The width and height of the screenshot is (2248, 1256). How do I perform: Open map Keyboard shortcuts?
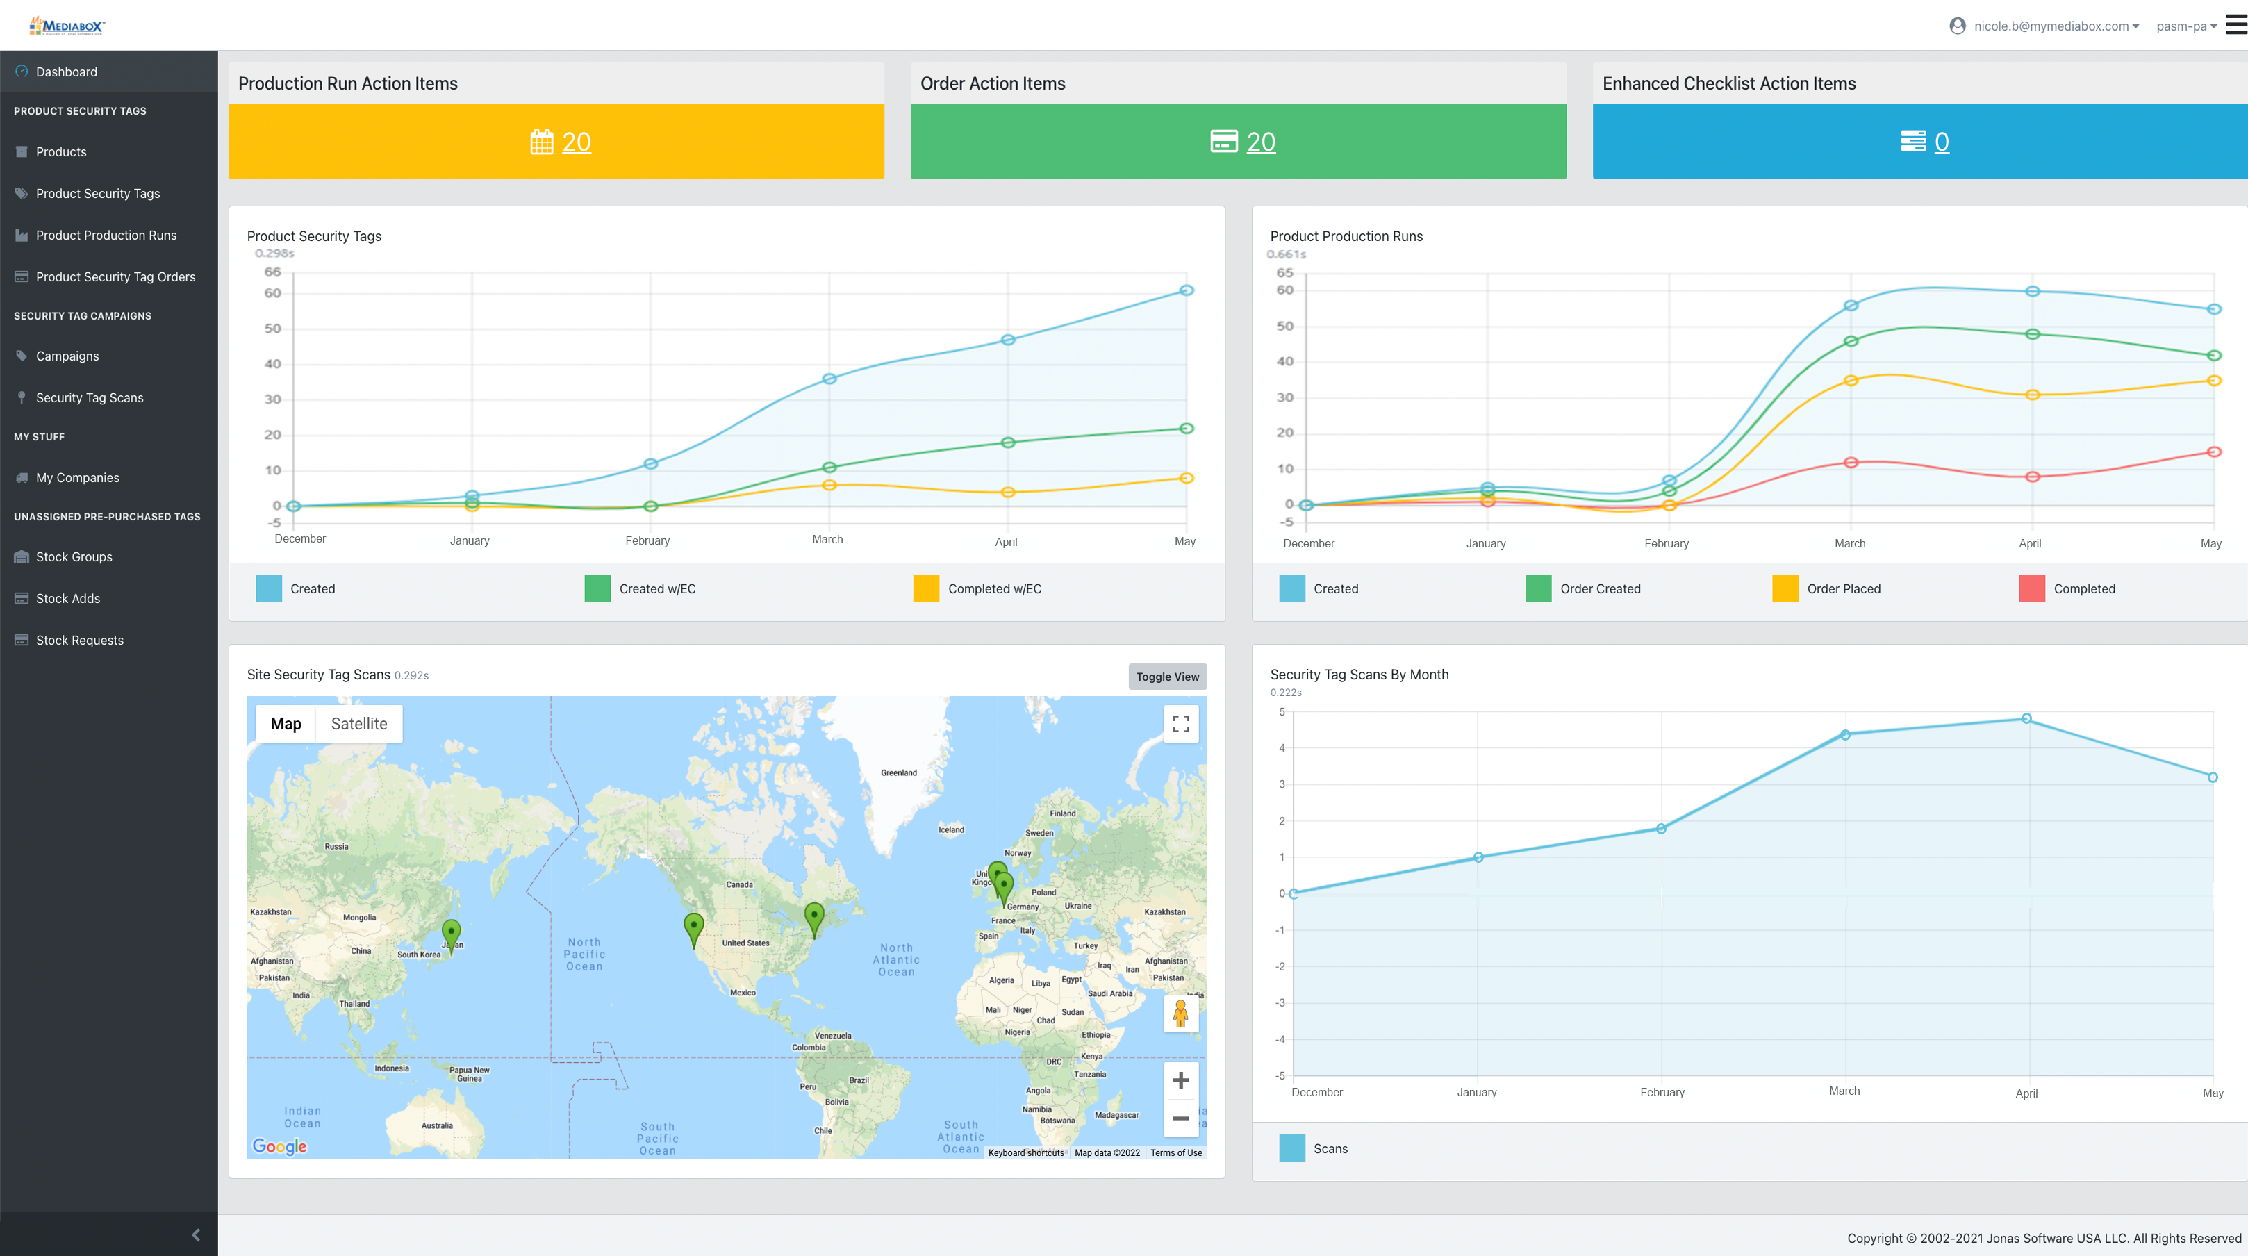tap(1026, 1153)
